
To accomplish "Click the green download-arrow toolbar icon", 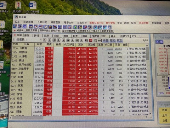I will click(75, 27).
